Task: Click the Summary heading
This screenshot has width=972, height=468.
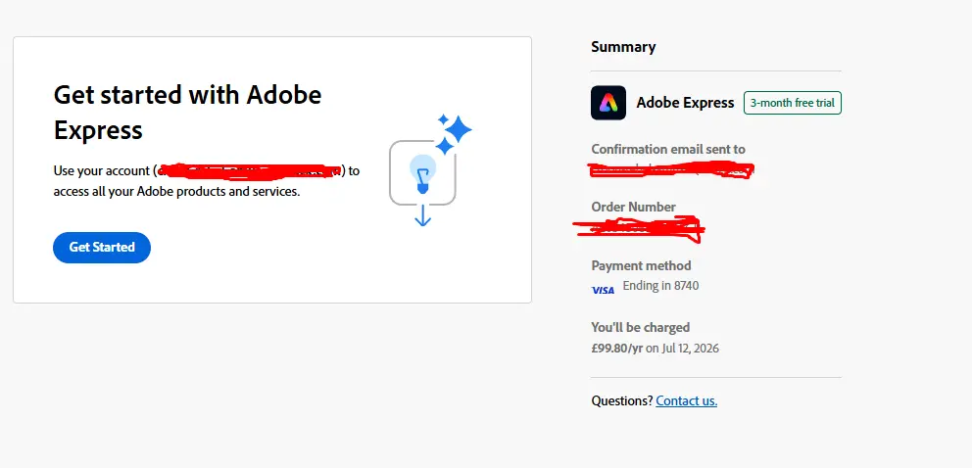Action: coord(623,47)
